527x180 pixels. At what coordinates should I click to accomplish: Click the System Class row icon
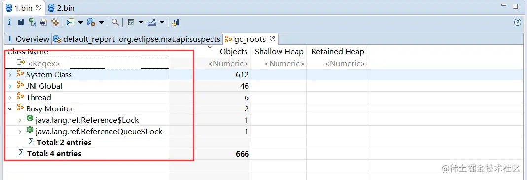(x=20, y=74)
